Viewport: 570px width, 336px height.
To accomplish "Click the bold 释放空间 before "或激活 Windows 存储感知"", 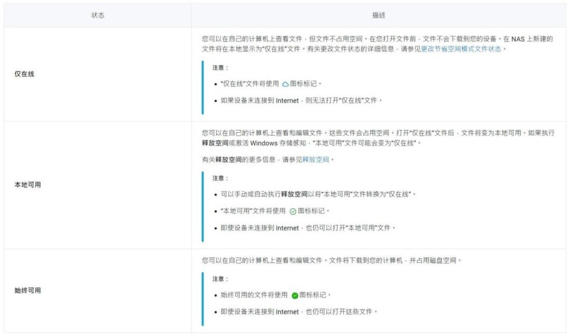I will click(215, 143).
